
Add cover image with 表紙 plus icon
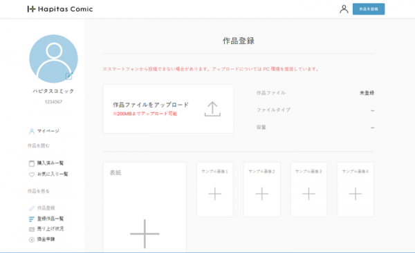(145, 234)
